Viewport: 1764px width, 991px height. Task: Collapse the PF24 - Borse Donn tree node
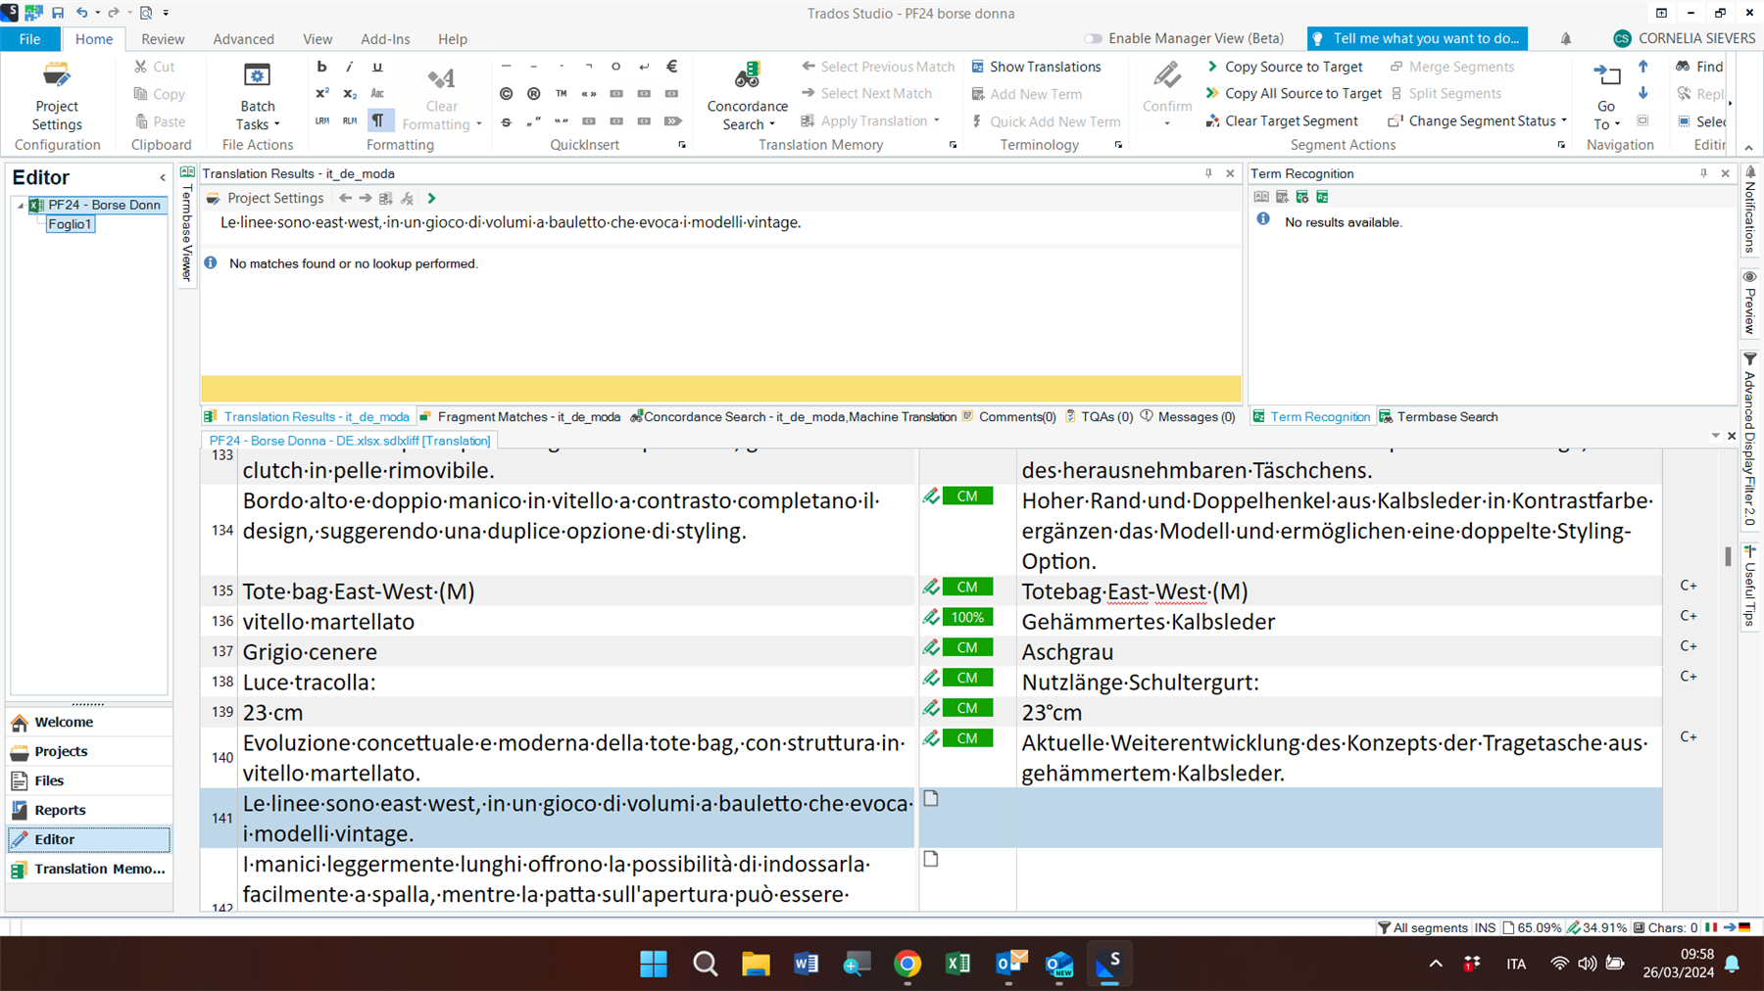tap(20, 206)
